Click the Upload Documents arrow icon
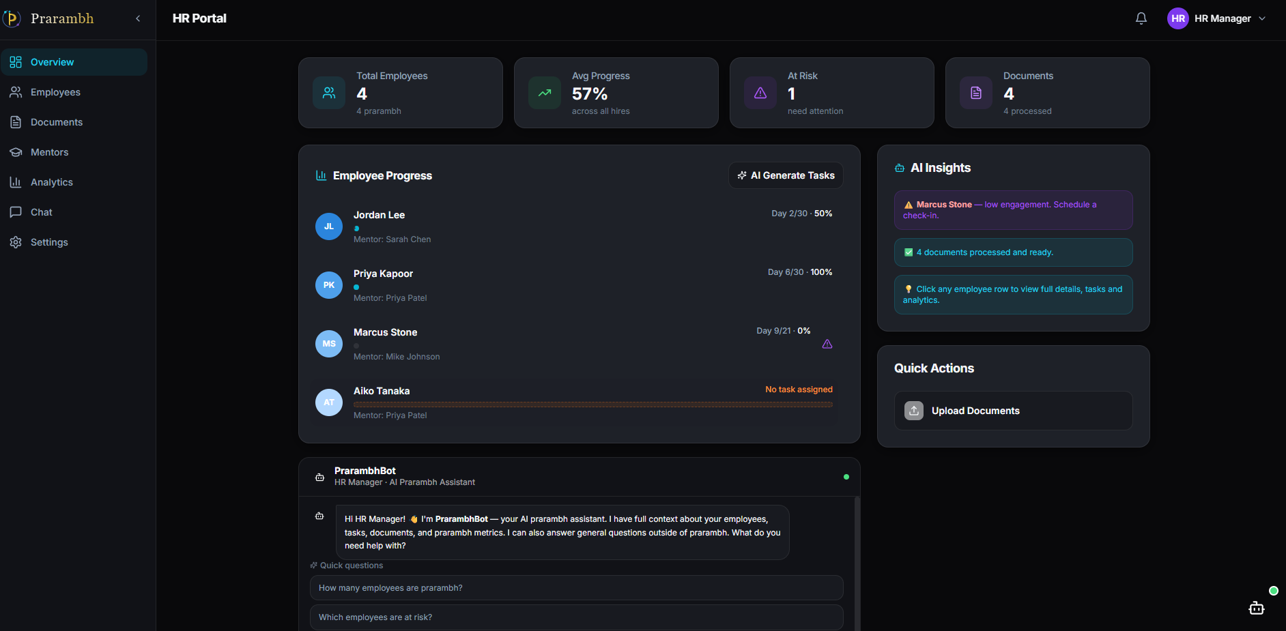This screenshot has height=631, width=1286. [x=914, y=411]
